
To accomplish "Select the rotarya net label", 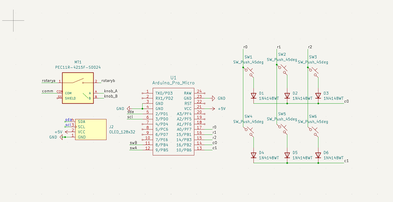I will pyautogui.click(x=49, y=81).
